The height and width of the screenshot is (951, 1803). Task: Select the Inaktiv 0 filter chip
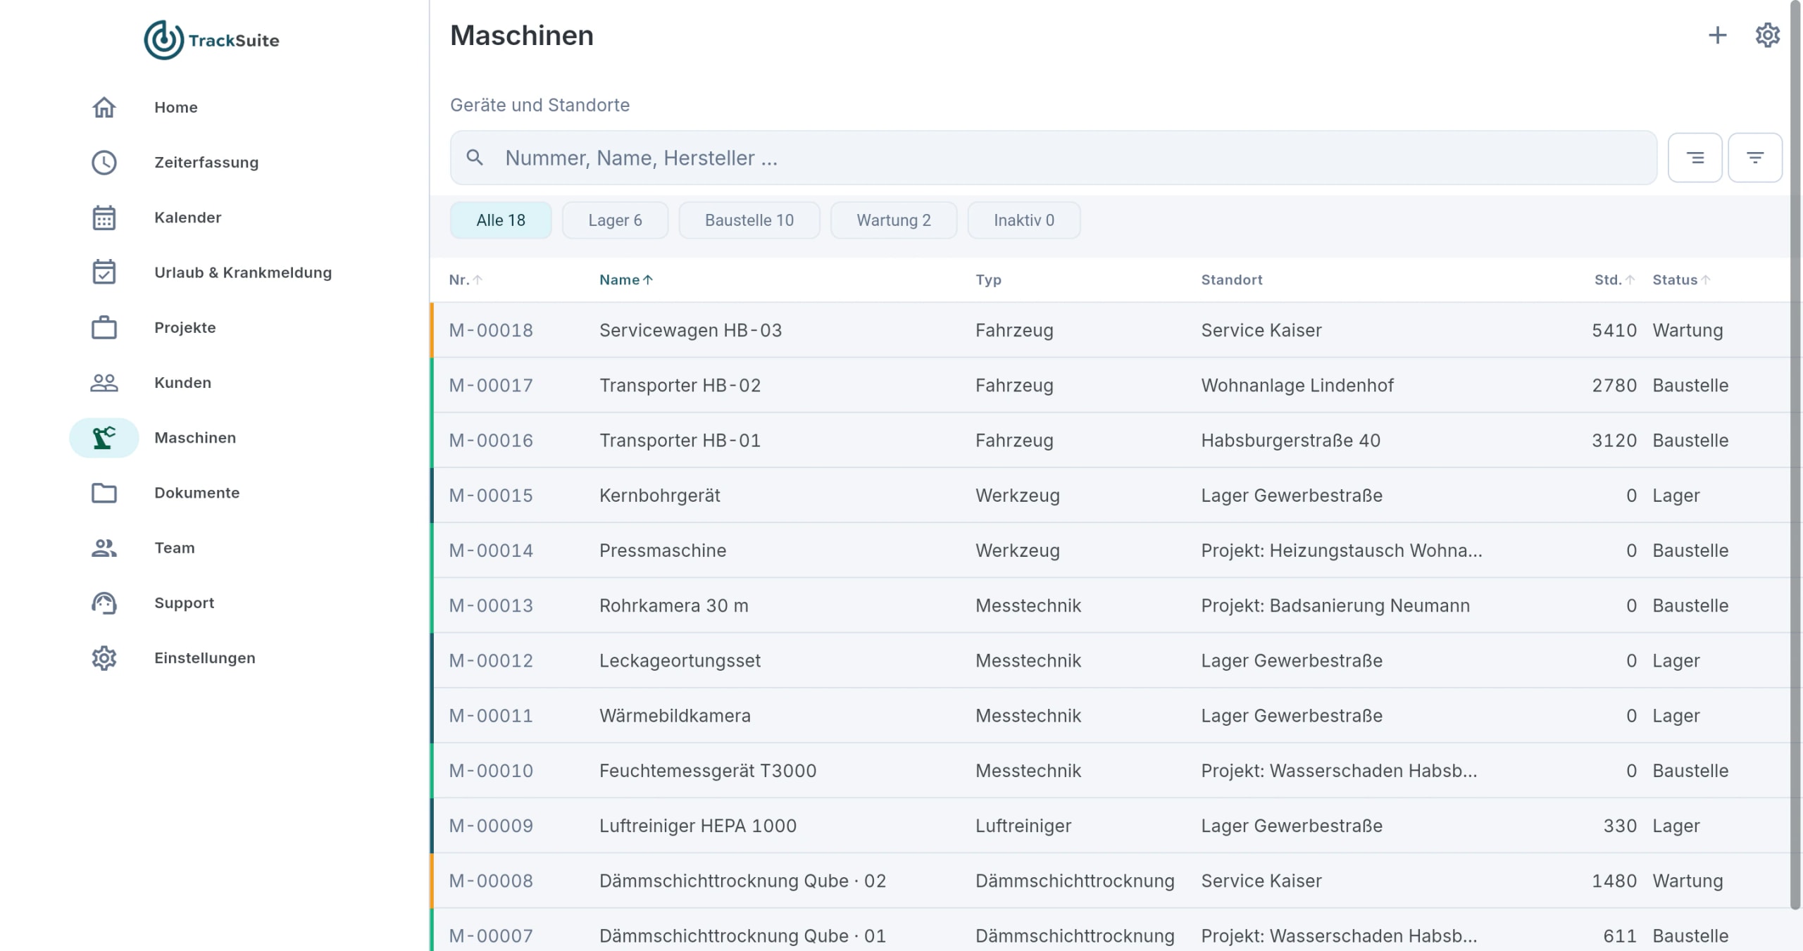click(1024, 220)
